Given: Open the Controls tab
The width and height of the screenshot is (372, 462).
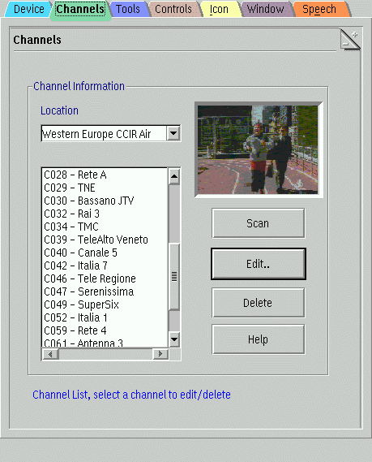Looking at the screenshot, I should [173, 9].
